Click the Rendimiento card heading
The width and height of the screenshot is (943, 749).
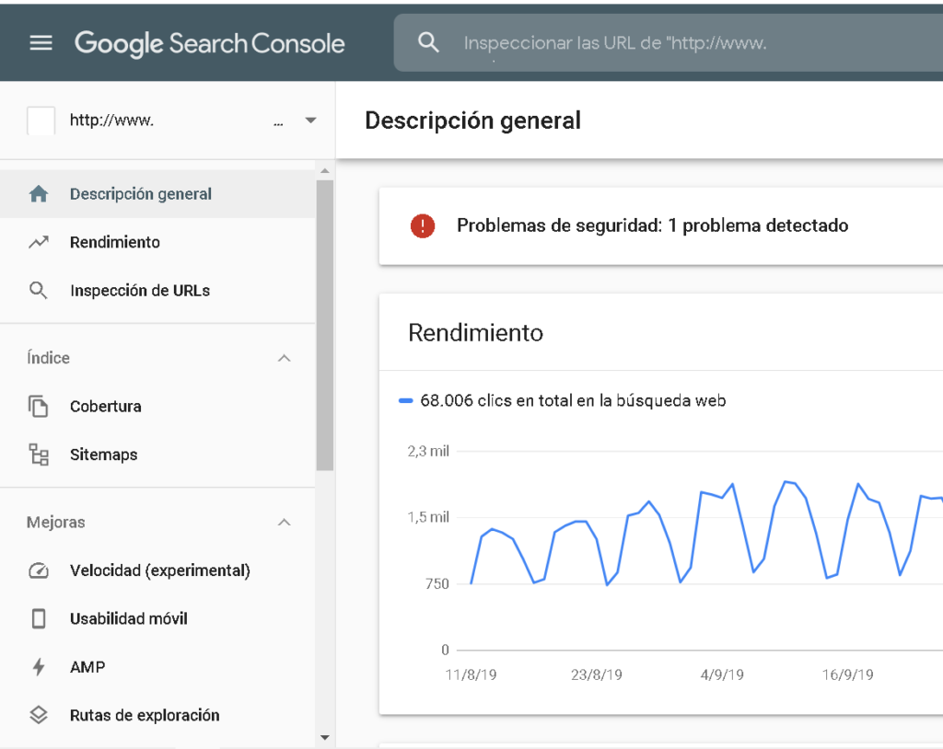tap(476, 332)
